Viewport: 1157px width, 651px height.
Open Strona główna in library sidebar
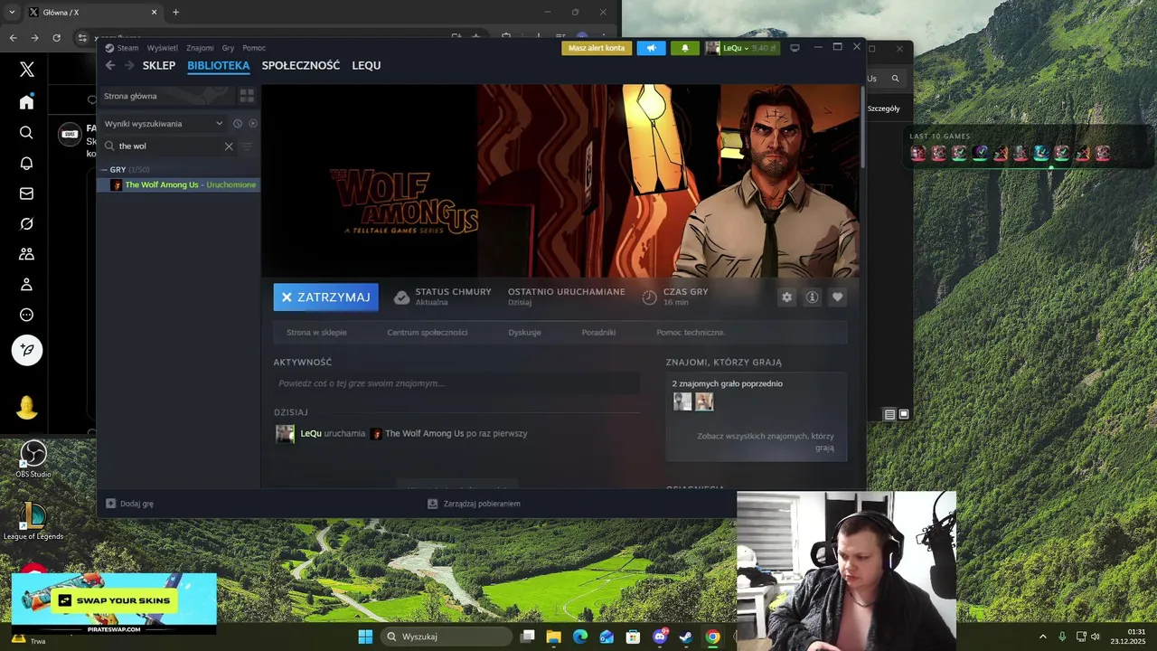[166, 96]
